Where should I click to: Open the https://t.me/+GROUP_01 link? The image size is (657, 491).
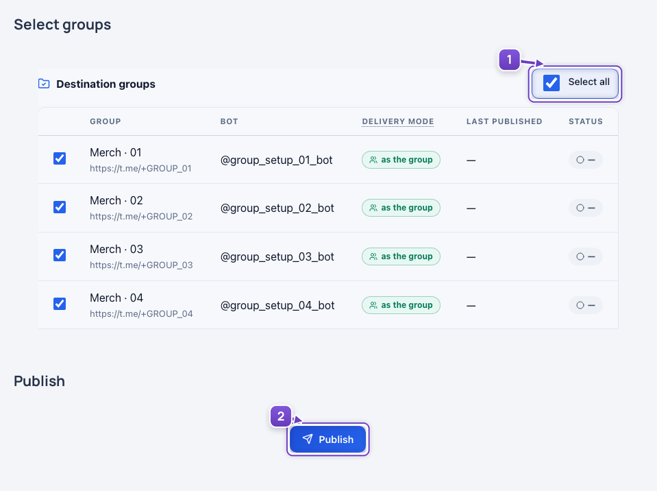[140, 169]
